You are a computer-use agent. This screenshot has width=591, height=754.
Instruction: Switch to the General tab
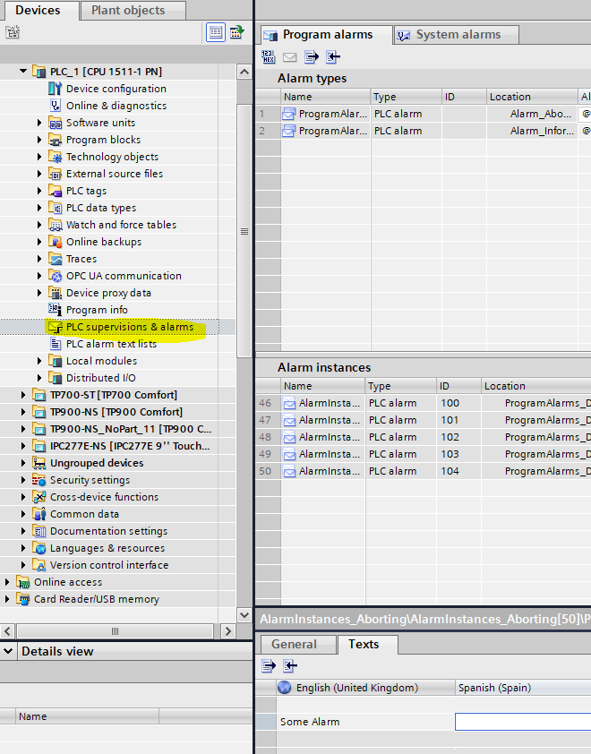(x=297, y=645)
